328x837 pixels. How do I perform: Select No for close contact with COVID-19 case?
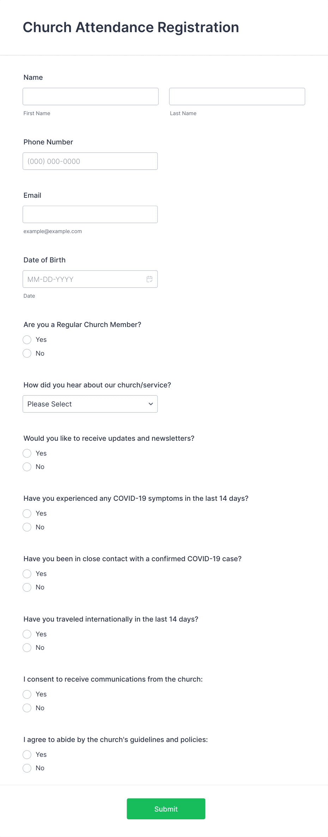pos(27,587)
